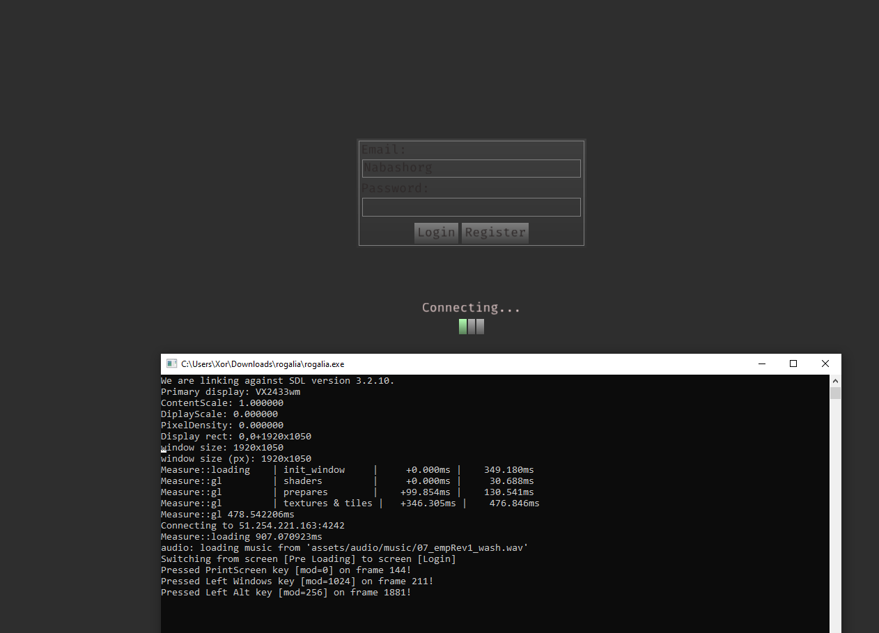Screen dimensions: 879x633
Task: Click the console vertical scrollbar thumb
Action: click(x=835, y=393)
